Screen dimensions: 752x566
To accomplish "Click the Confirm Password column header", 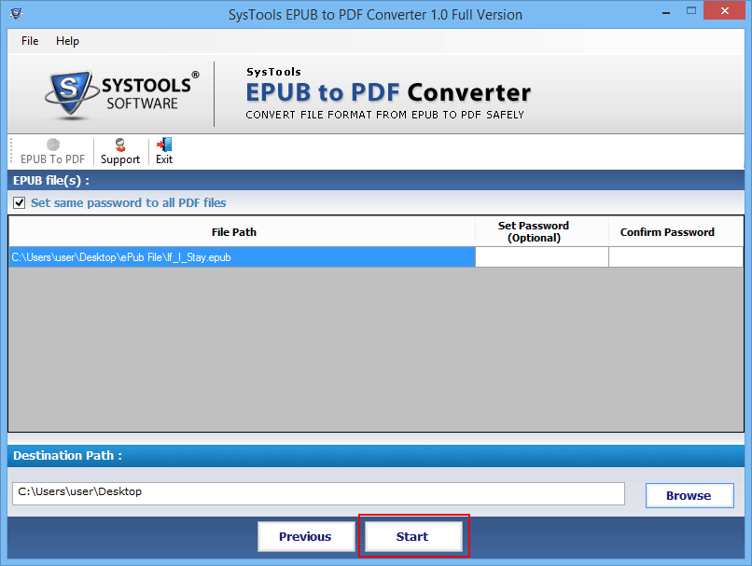I will (x=676, y=232).
